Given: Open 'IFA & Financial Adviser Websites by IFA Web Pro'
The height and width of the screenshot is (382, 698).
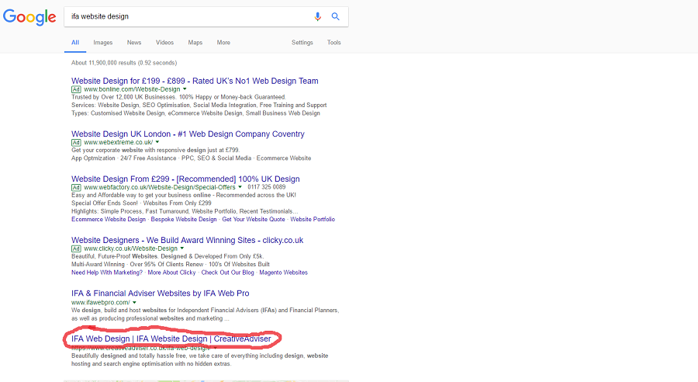Looking at the screenshot, I should [x=161, y=293].
